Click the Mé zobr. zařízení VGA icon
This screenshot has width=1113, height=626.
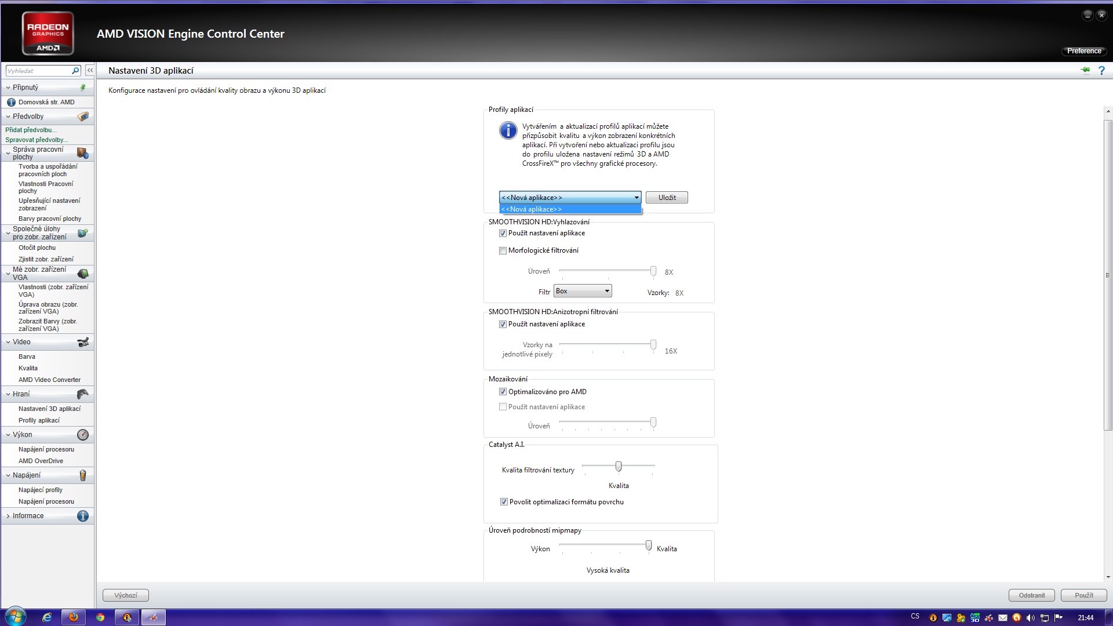(x=83, y=274)
